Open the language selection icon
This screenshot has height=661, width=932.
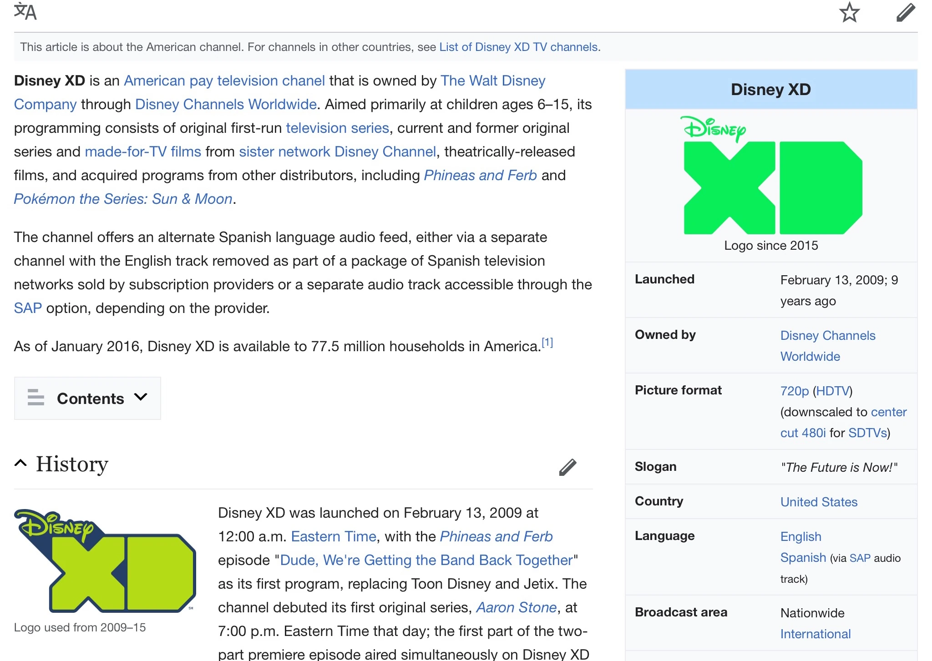pos(25,12)
